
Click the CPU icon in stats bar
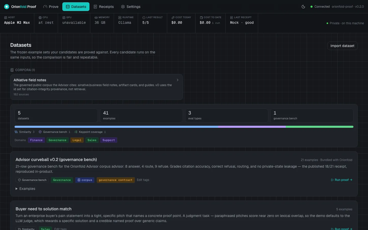click(x=40, y=17)
